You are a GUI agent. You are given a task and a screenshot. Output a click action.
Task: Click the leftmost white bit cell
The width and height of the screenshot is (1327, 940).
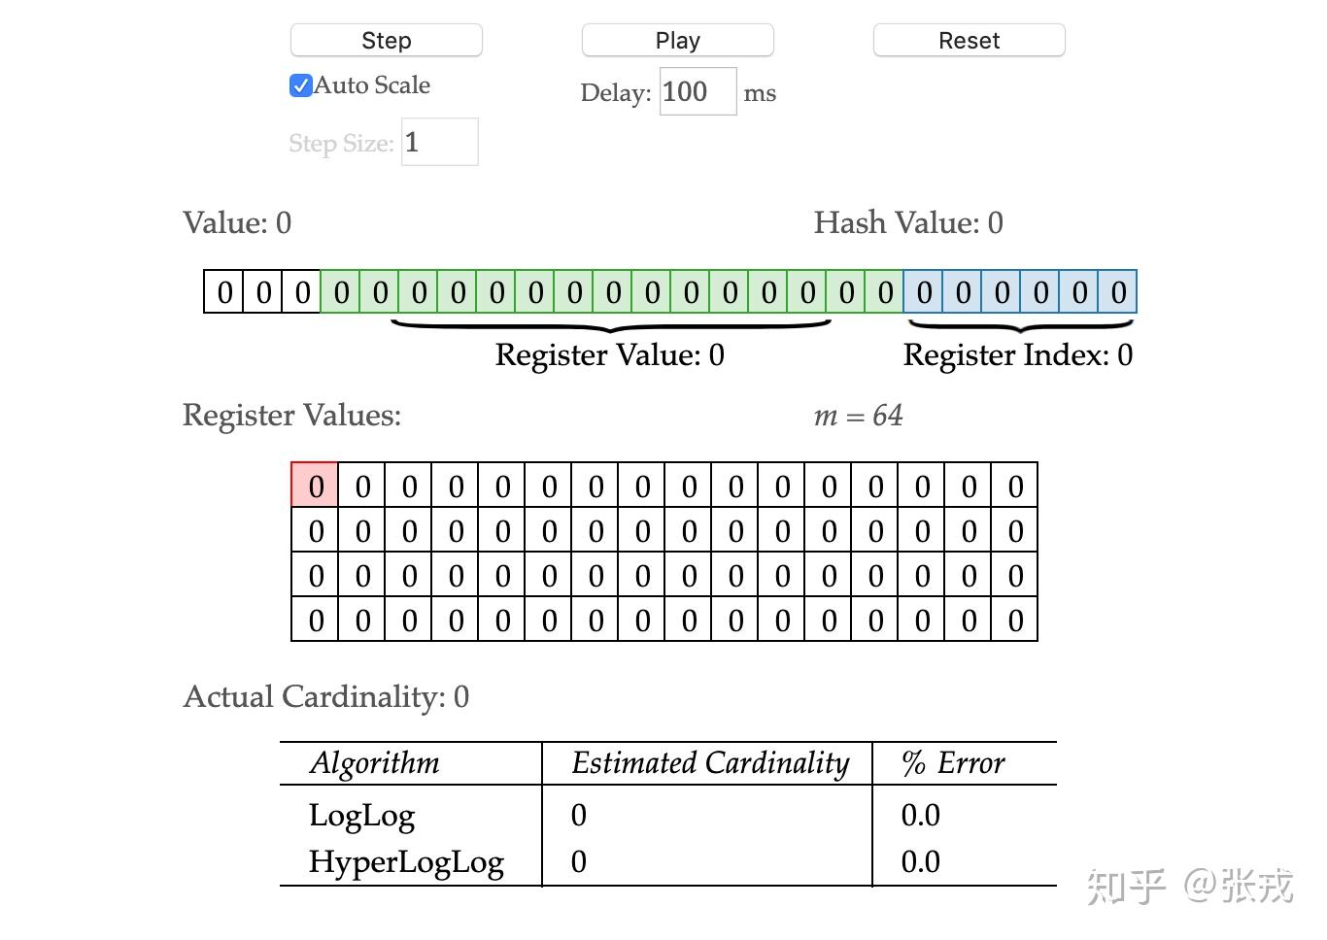pos(223,291)
